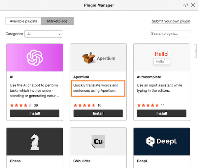Click the AI plugin star rating

[21, 105]
